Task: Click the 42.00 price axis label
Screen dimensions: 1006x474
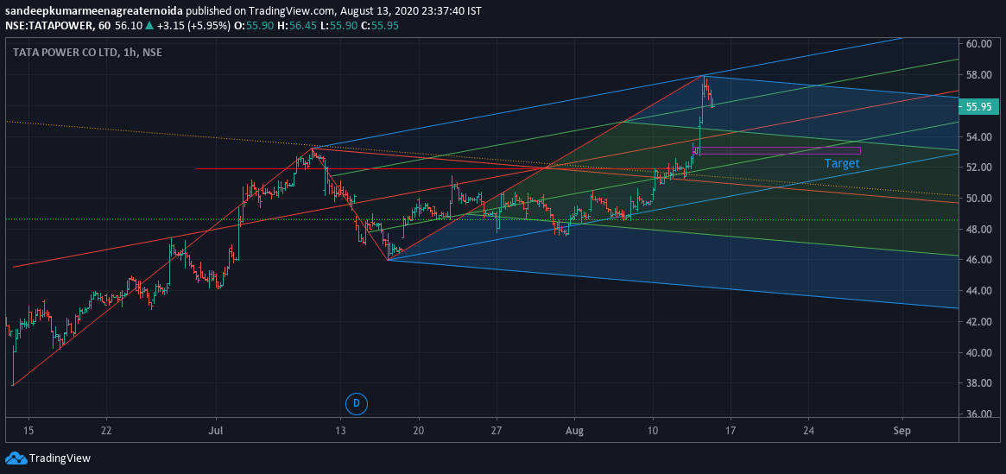Action: [980, 321]
